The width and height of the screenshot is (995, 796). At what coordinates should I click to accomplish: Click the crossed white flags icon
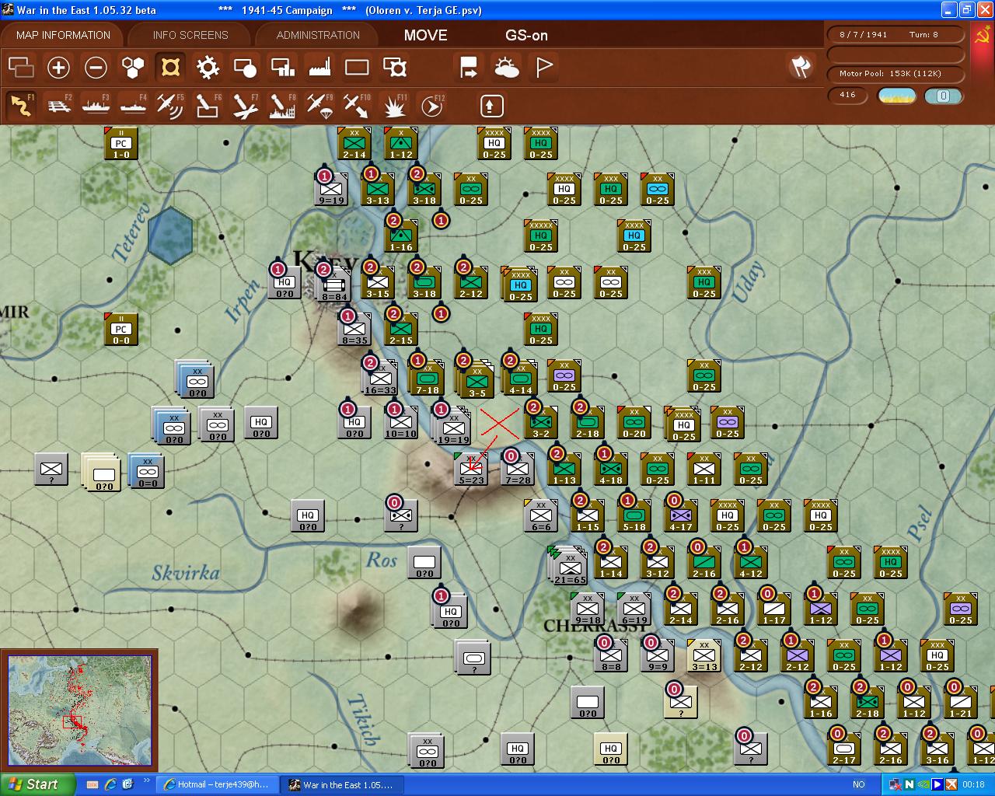click(x=800, y=68)
